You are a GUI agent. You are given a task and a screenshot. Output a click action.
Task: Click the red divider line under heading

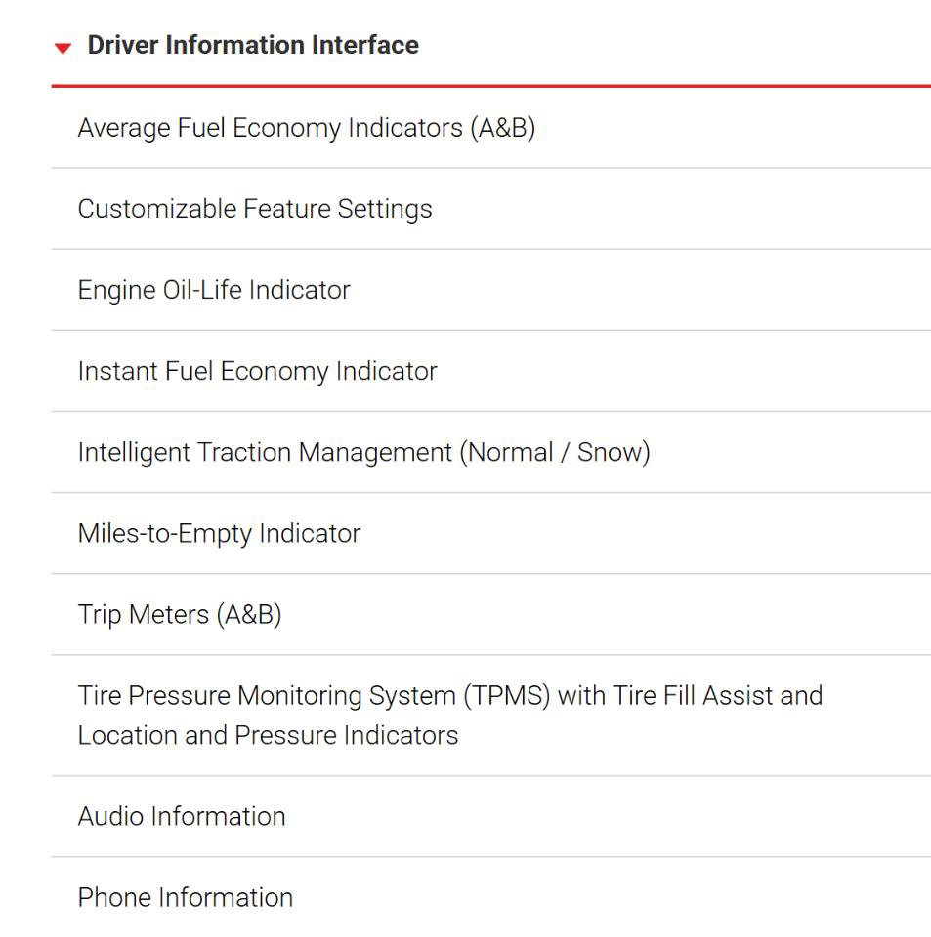coord(491,86)
